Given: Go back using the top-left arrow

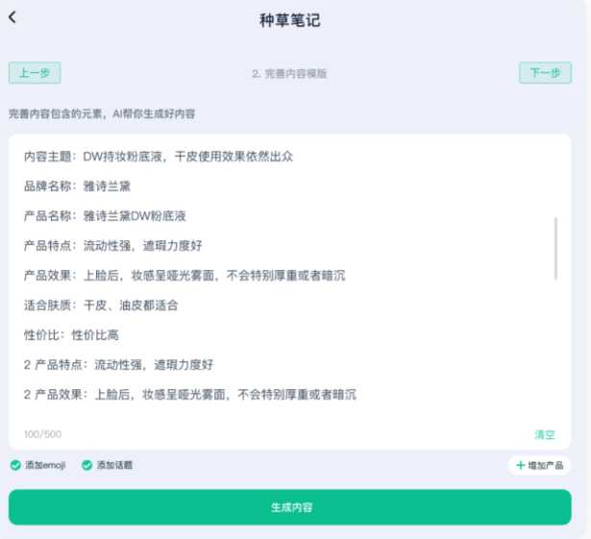Looking at the screenshot, I should click(x=12, y=17).
